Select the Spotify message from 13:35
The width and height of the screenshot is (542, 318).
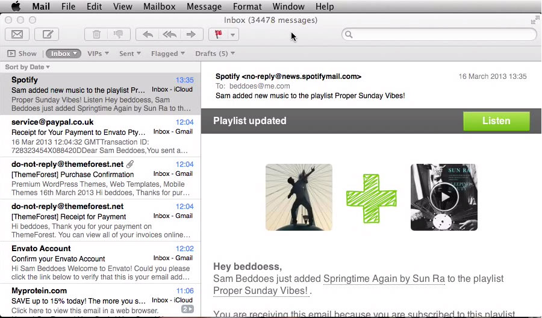(x=100, y=94)
